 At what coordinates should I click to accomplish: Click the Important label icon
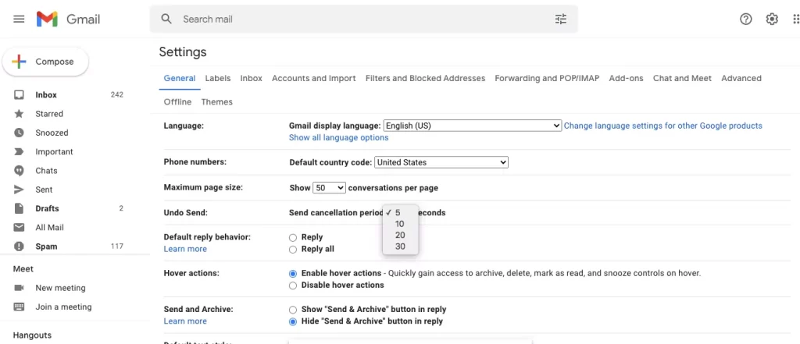pyautogui.click(x=19, y=152)
